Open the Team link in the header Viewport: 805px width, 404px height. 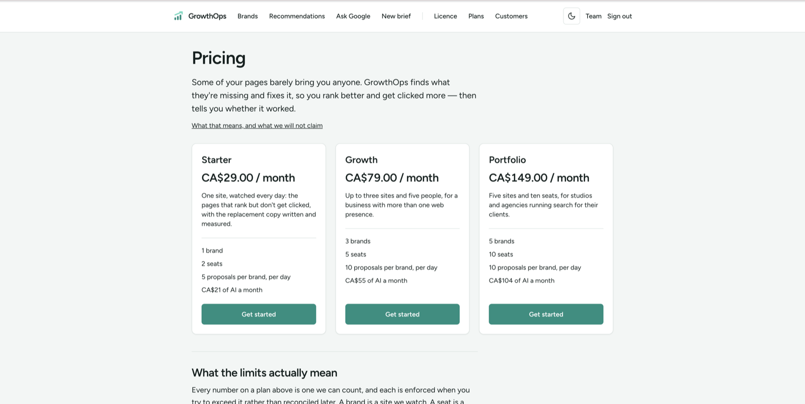(593, 16)
